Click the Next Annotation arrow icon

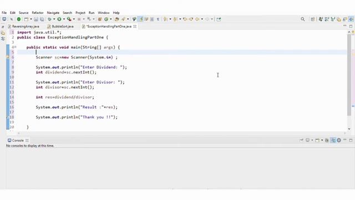click(x=165, y=19)
